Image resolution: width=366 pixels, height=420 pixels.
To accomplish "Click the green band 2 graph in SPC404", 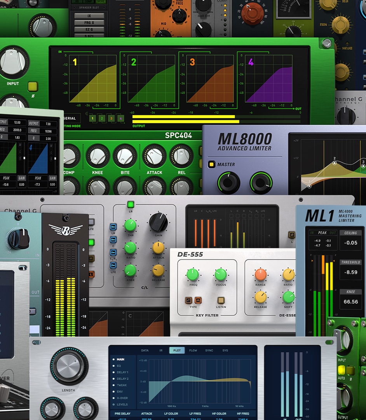I will coord(152,79).
